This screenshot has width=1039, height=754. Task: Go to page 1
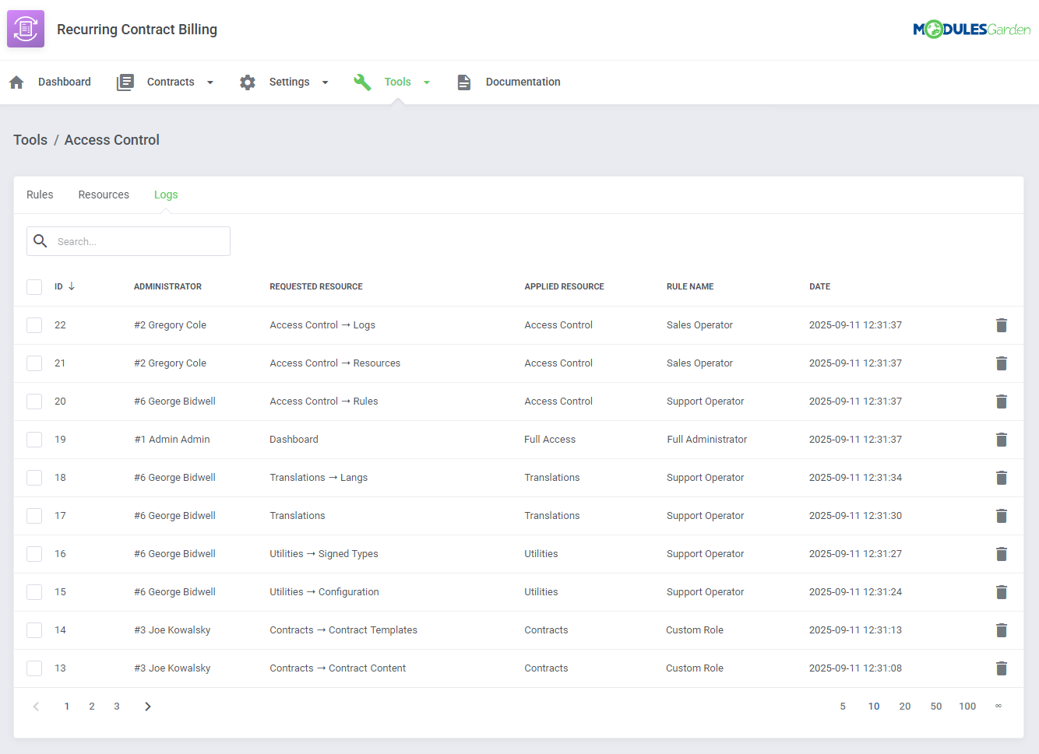(x=67, y=707)
